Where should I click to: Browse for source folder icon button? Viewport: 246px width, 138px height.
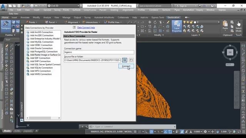[131, 60]
